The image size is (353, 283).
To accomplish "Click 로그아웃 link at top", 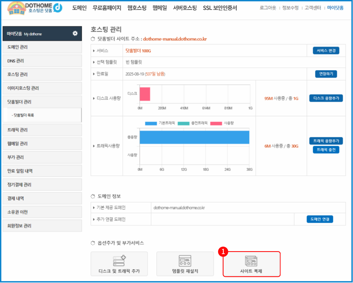I will 268,8.
